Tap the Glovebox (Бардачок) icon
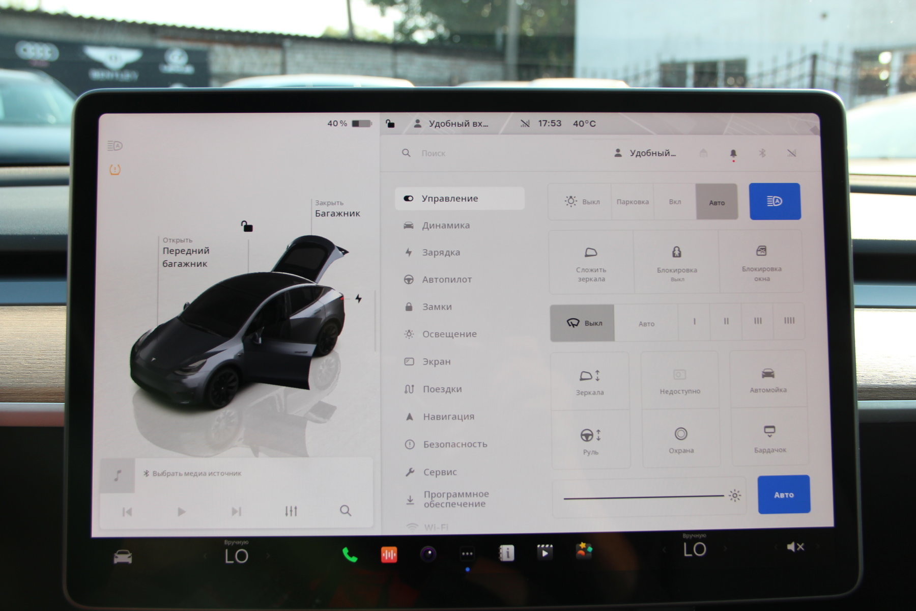916x611 pixels. click(769, 438)
